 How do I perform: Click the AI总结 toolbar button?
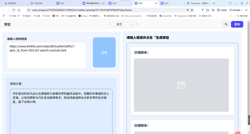(x=222, y=10)
